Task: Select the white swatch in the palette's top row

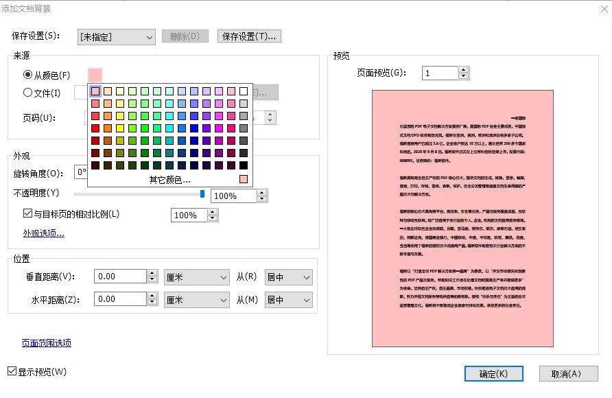Action: pos(242,91)
